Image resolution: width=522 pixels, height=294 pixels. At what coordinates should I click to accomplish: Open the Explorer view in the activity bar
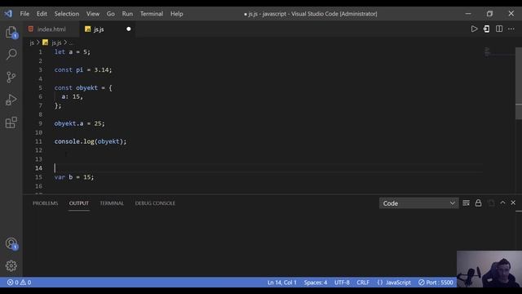click(11, 33)
